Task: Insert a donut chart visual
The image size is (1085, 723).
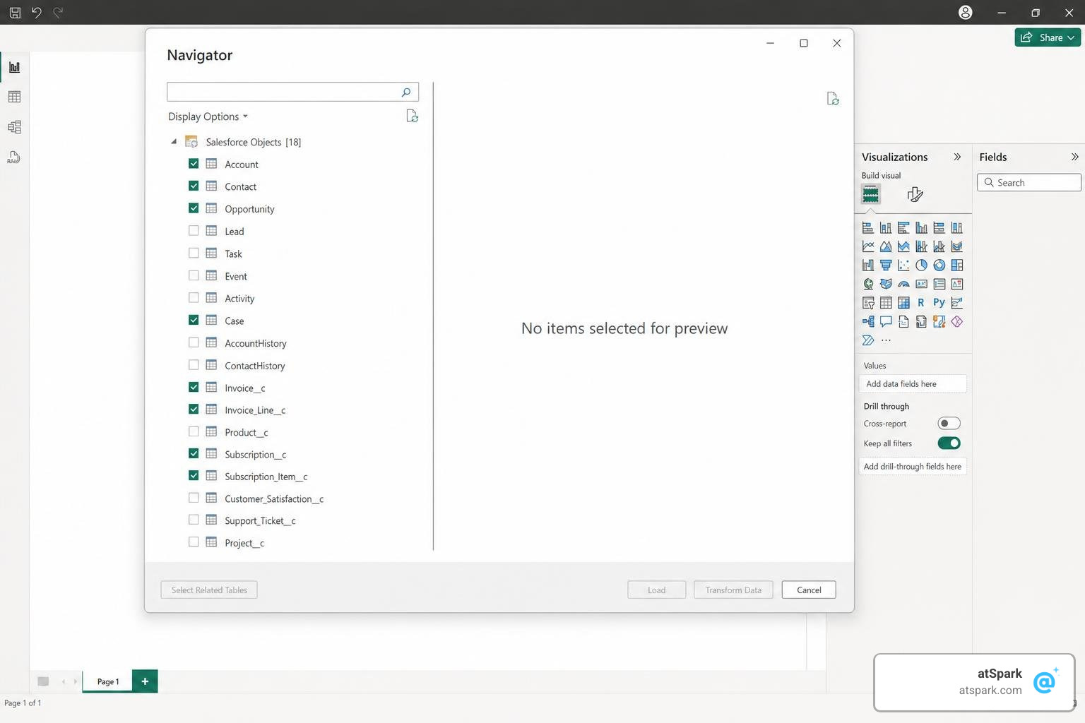Action: (939, 265)
